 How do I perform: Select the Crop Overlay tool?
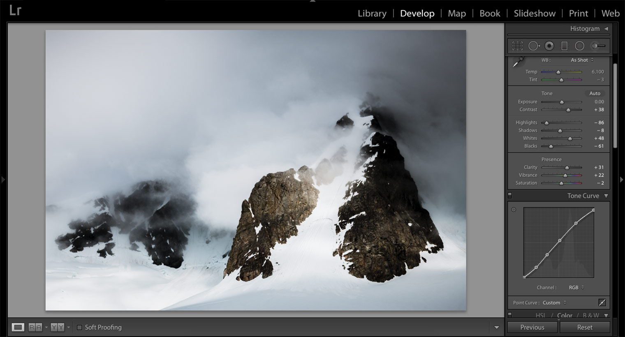point(517,45)
